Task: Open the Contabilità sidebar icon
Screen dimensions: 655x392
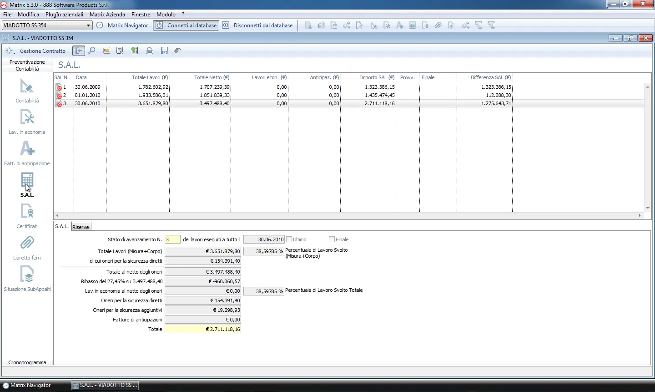Action: pos(27,87)
